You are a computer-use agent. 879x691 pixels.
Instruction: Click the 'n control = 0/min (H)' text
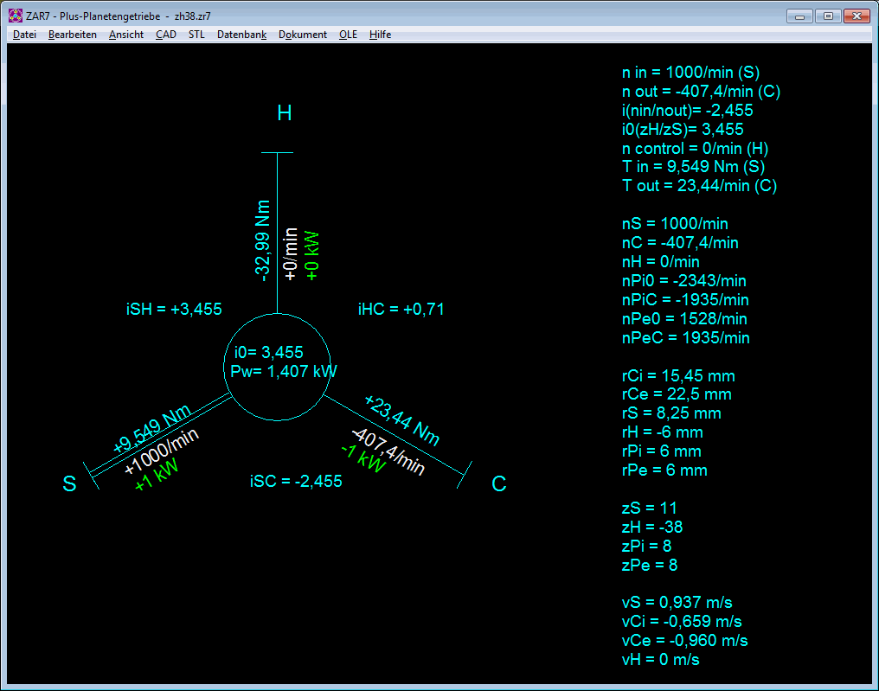(x=695, y=149)
